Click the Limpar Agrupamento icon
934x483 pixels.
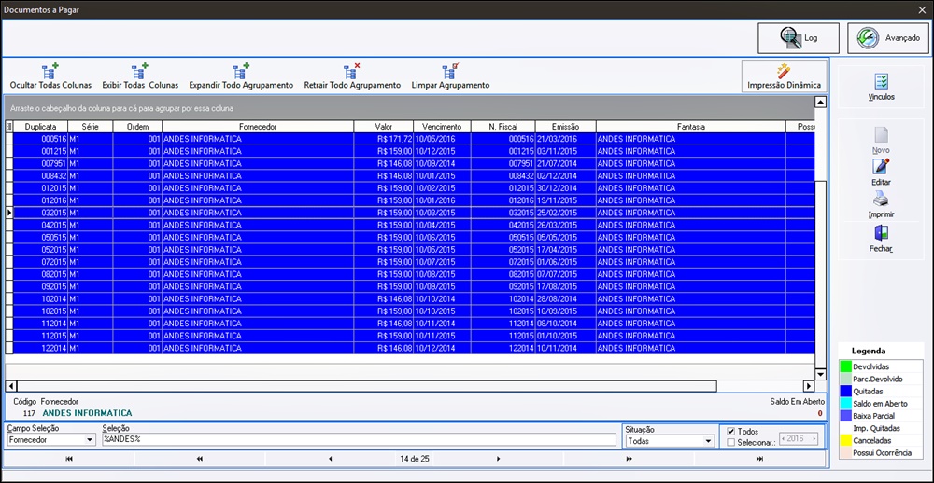[x=450, y=71]
